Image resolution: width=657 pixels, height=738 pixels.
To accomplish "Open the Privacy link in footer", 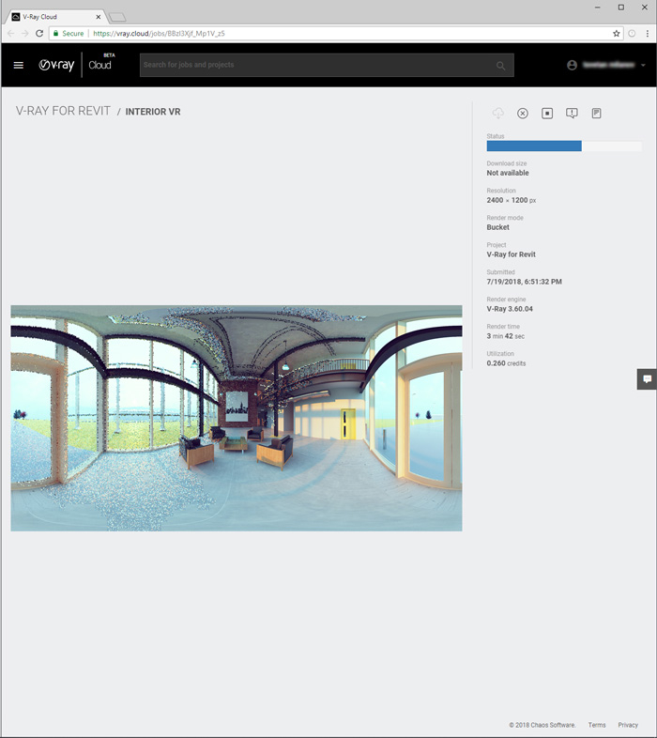I will coord(628,725).
